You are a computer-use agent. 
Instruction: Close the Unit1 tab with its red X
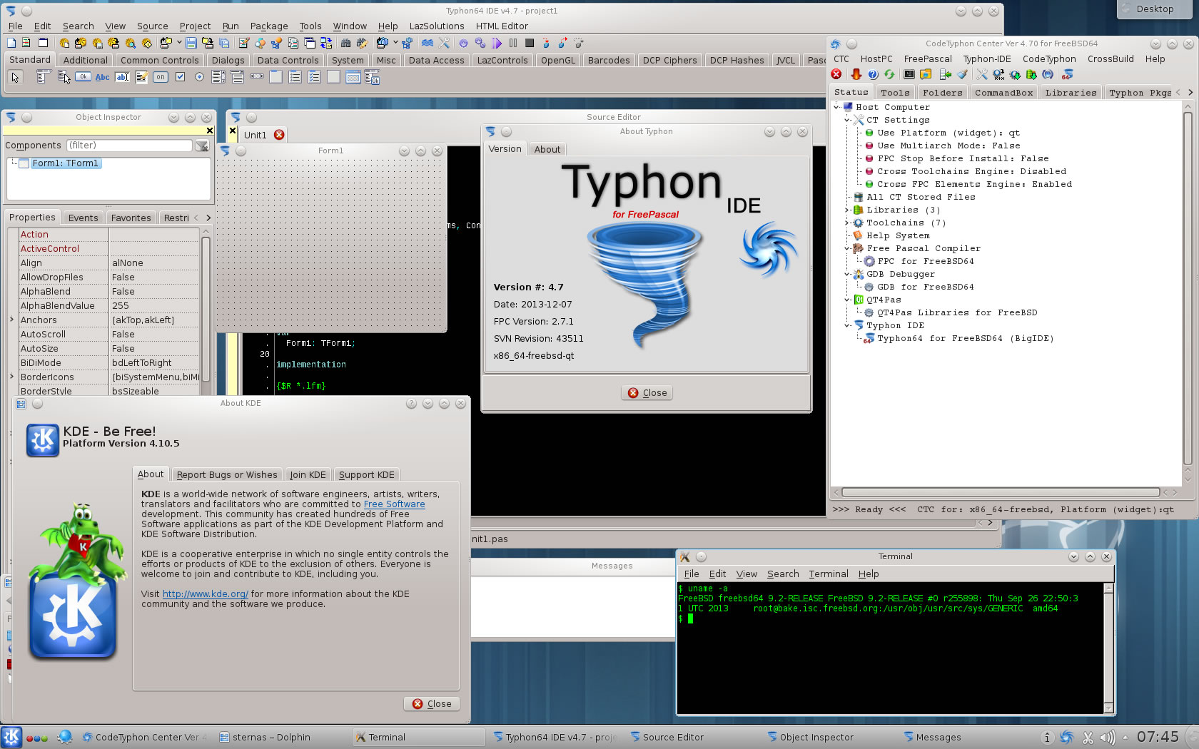(279, 135)
